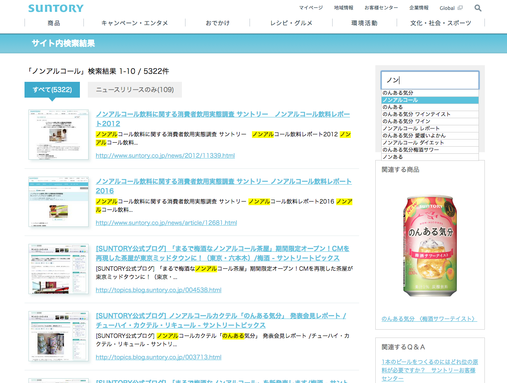Screen dimensions: 507x383
Task: Open 地域情報 link
Action: tap(344, 8)
